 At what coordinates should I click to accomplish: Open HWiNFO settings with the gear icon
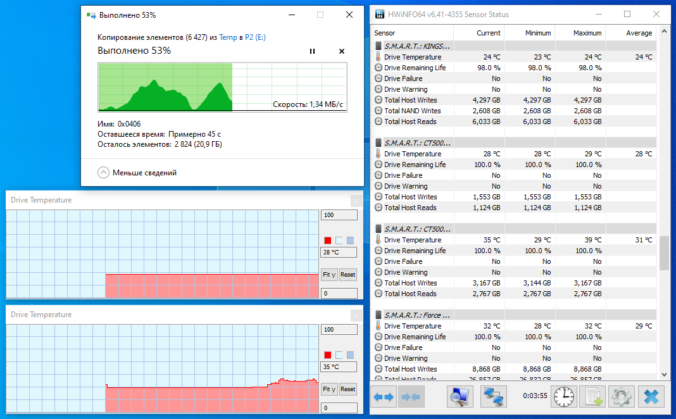pyautogui.click(x=621, y=396)
